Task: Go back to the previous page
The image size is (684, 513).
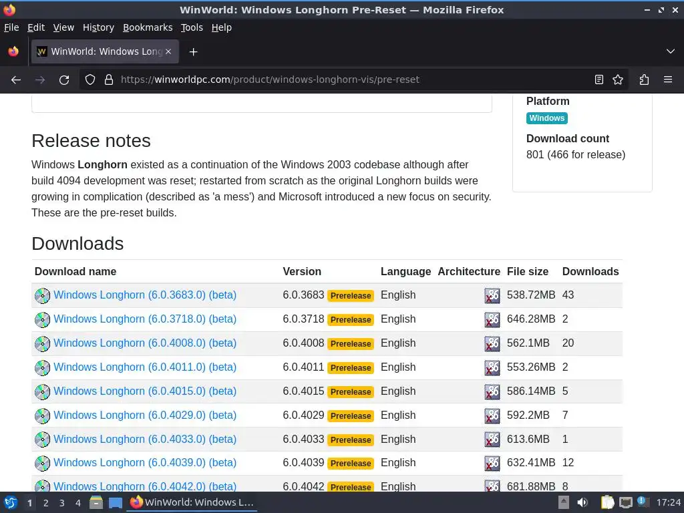Action: click(16, 79)
